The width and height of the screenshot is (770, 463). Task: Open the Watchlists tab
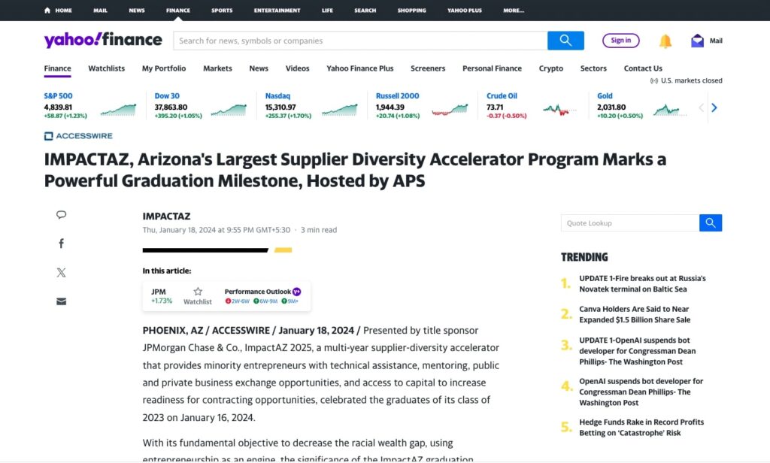[107, 68]
